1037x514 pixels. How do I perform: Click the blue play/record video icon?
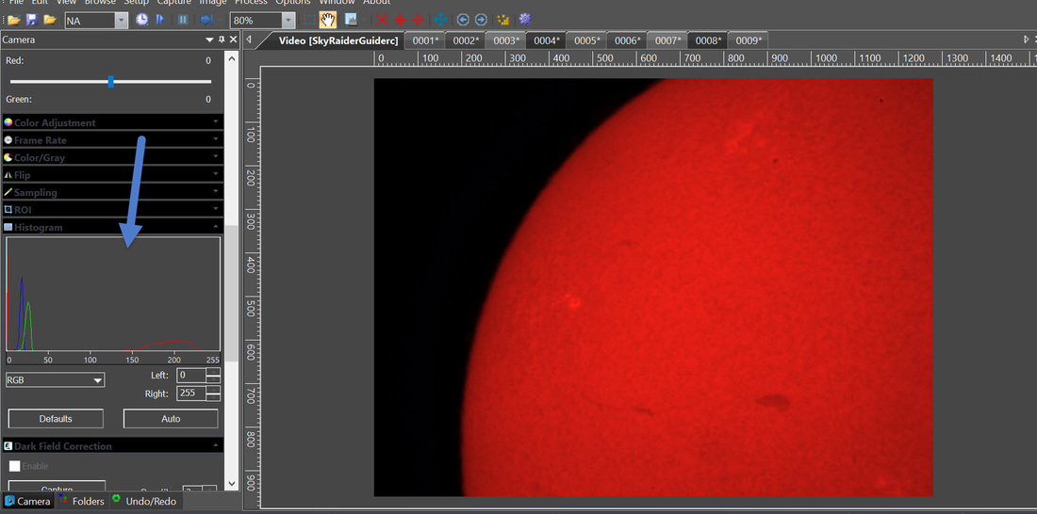click(x=160, y=20)
